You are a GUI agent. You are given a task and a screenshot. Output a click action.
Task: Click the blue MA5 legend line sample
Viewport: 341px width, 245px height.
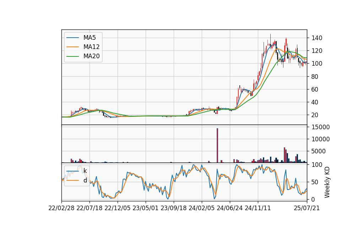pyautogui.click(x=72, y=38)
